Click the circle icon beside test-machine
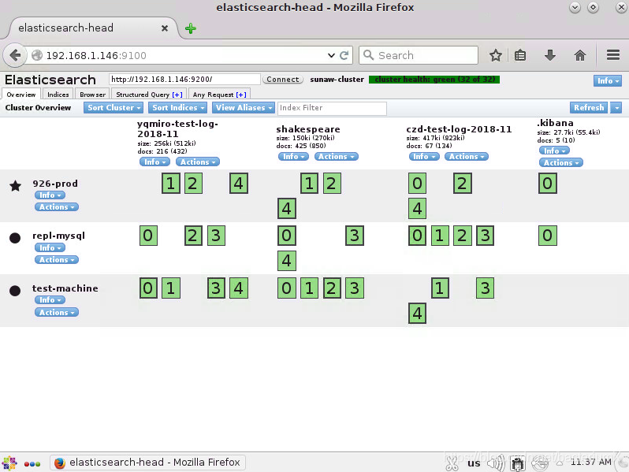 tap(15, 290)
